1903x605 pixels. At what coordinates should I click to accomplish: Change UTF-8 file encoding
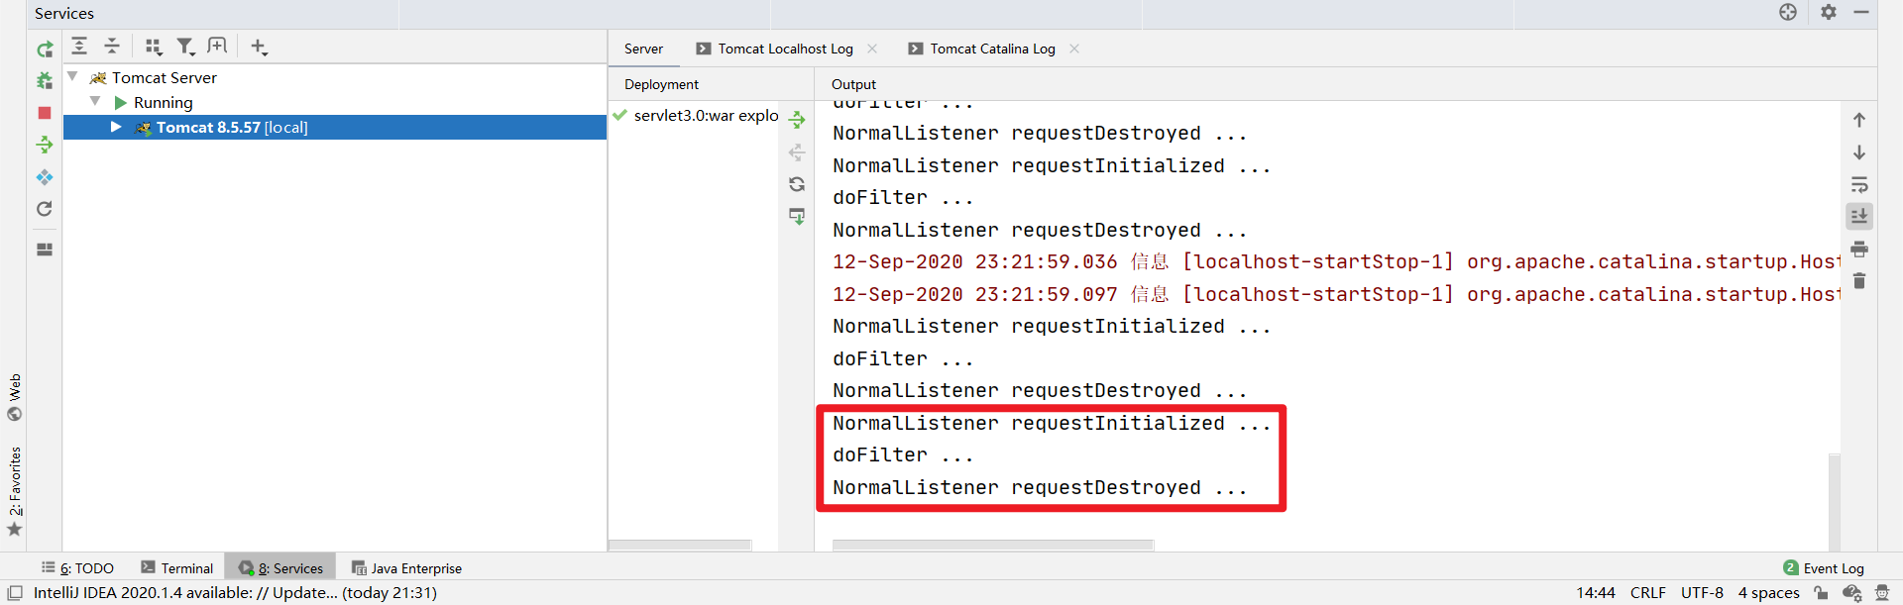(x=1702, y=593)
